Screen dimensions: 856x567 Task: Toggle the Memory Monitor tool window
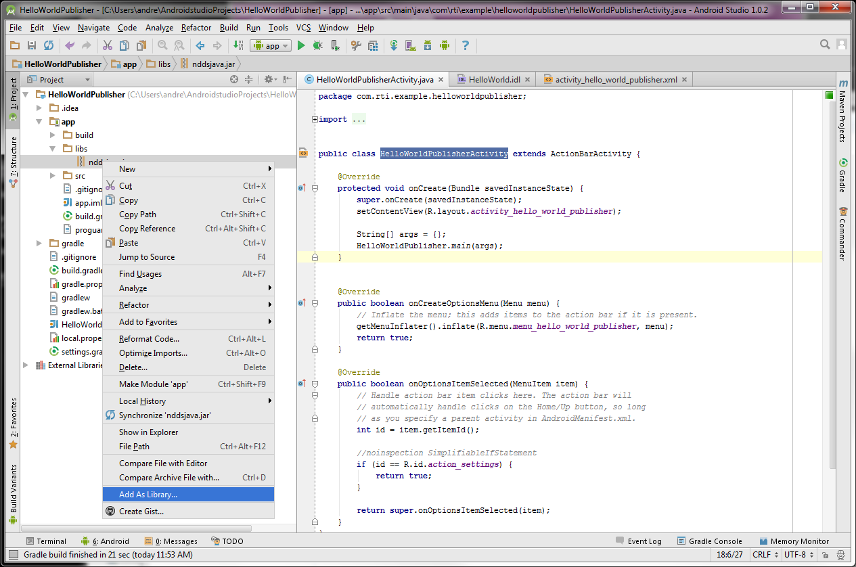tap(794, 541)
